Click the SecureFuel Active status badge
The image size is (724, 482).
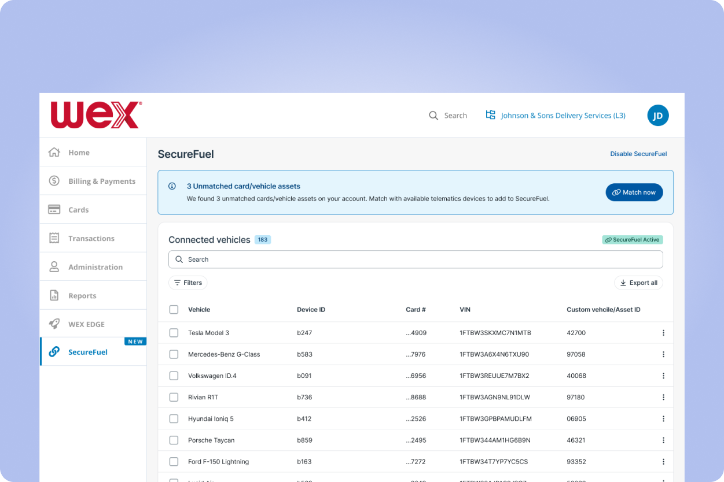coord(633,239)
